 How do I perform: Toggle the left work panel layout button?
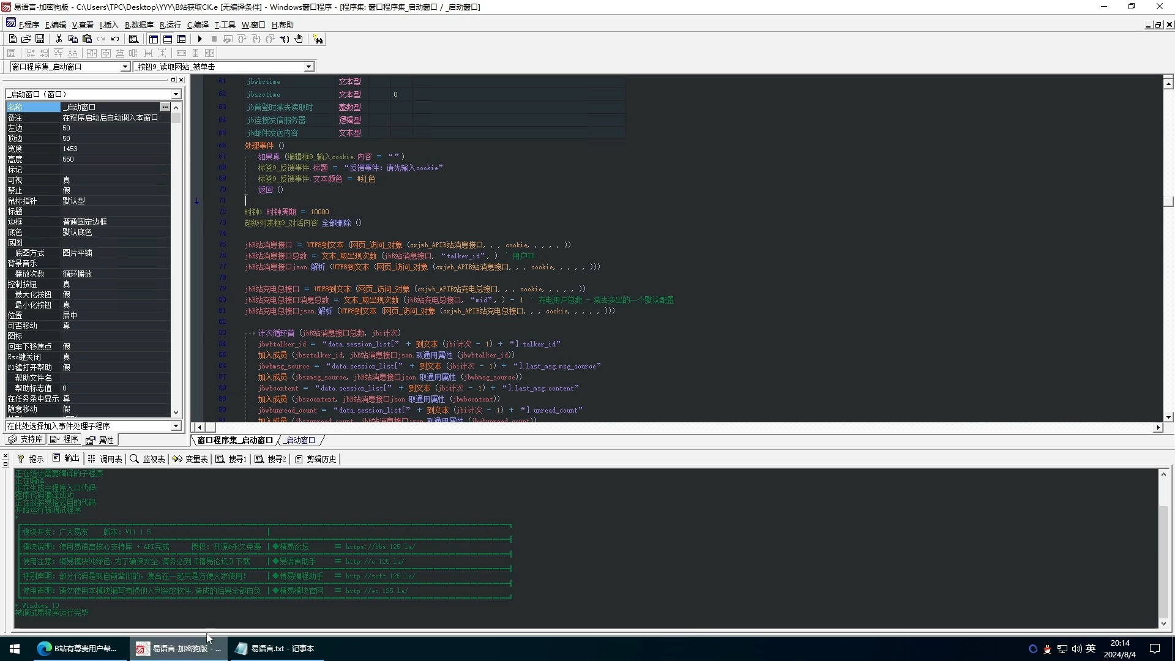153,39
